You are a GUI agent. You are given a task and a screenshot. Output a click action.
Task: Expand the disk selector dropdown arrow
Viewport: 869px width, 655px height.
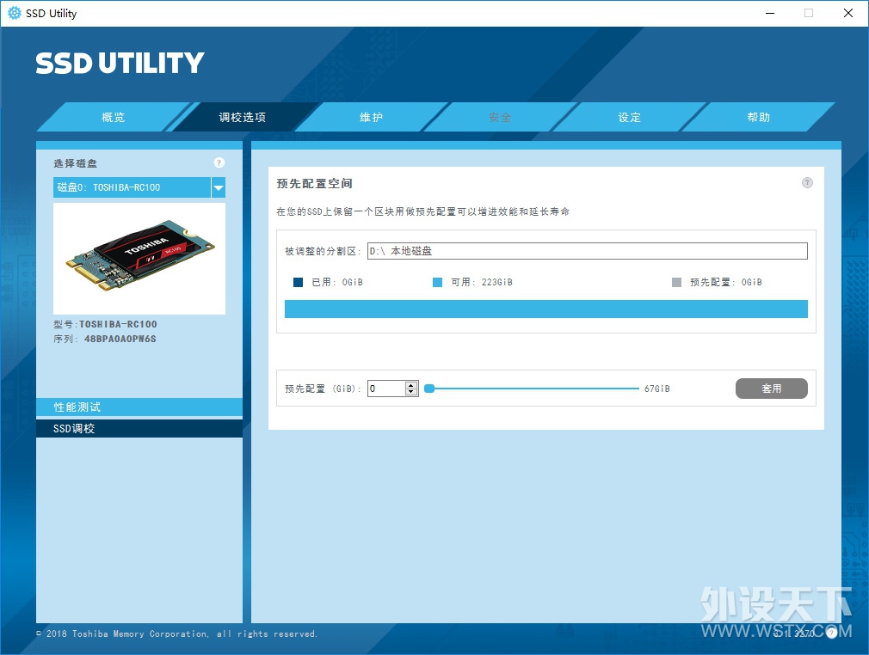pyautogui.click(x=219, y=187)
